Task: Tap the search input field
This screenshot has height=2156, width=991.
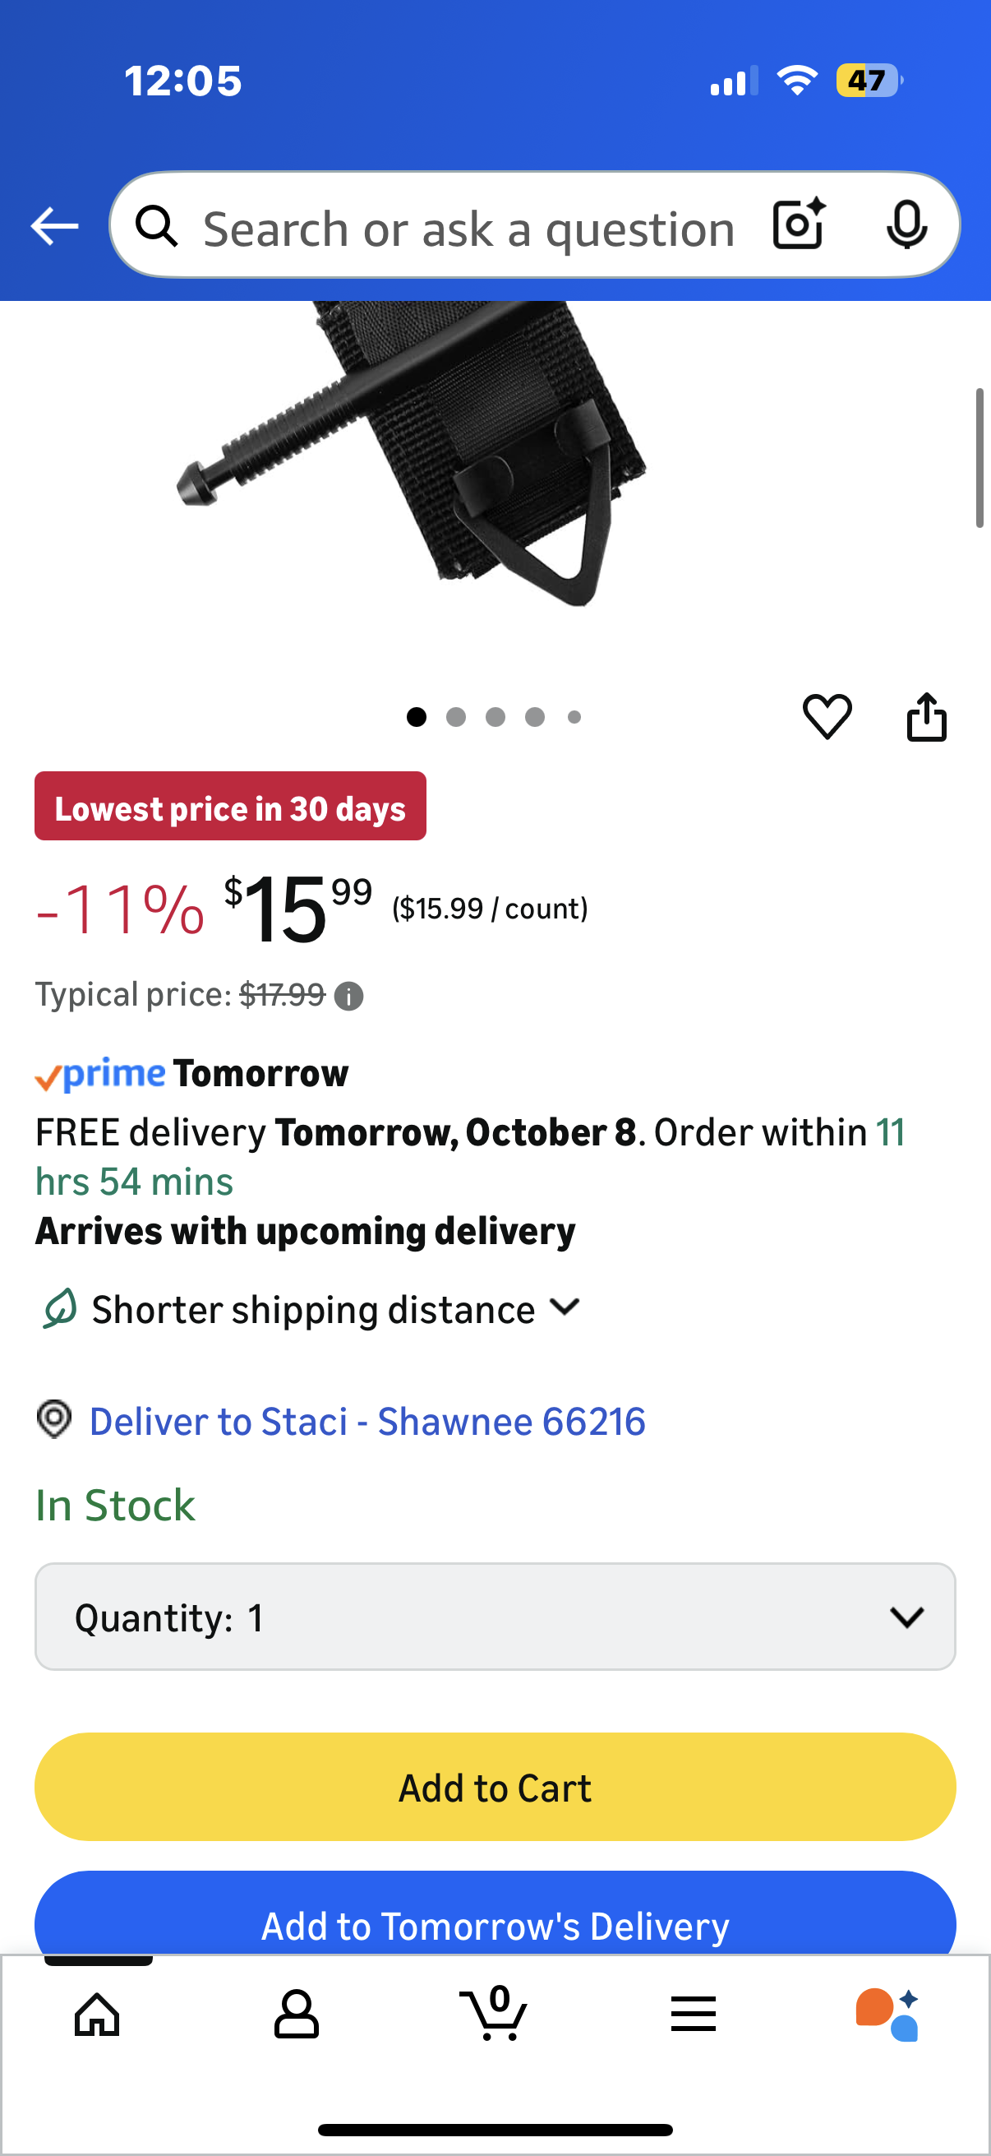Action: (x=468, y=228)
